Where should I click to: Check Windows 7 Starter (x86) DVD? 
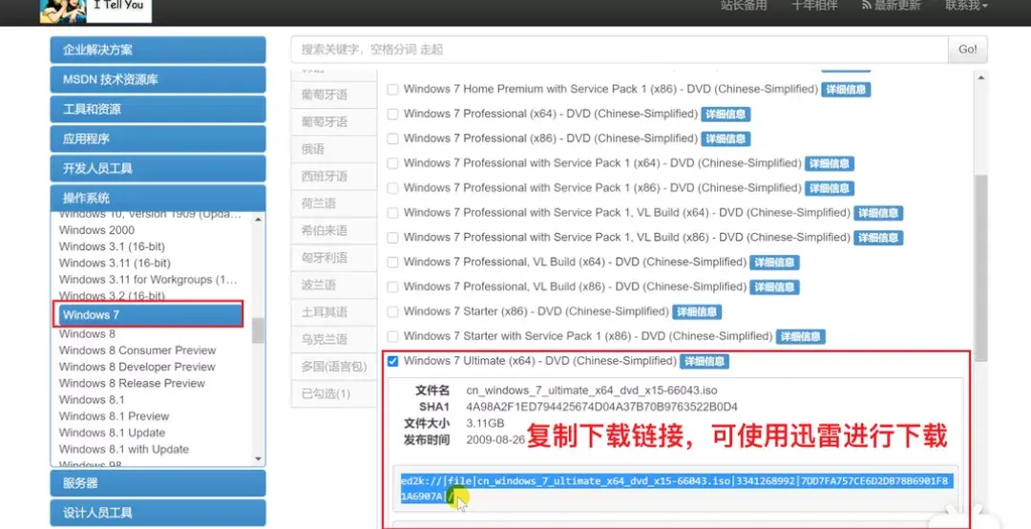click(x=392, y=312)
